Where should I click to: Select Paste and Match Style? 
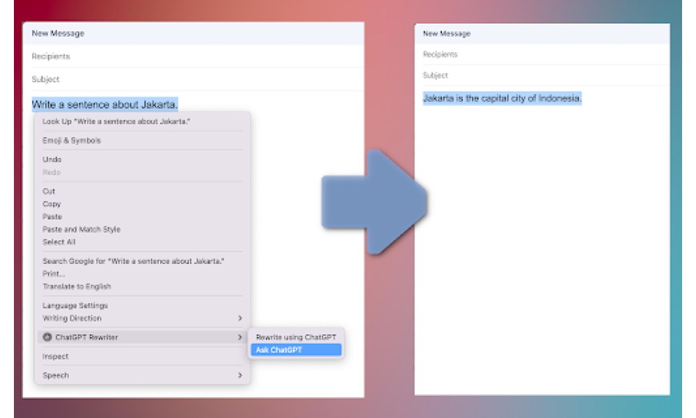click(x=81, y=229)
